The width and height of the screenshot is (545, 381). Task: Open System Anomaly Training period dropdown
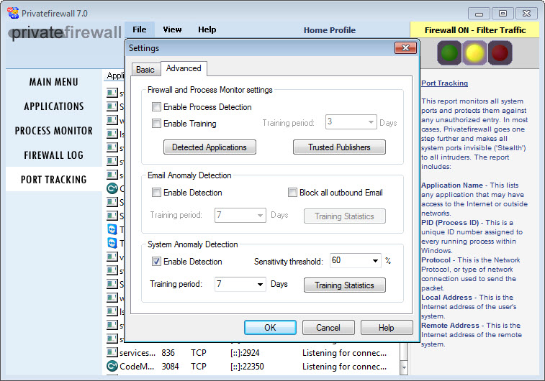pos(260,284)
